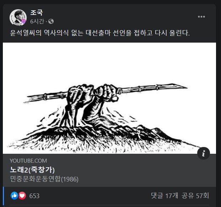View the 공유 57회 shares list
221x207 pixels.
pos(195,196)
